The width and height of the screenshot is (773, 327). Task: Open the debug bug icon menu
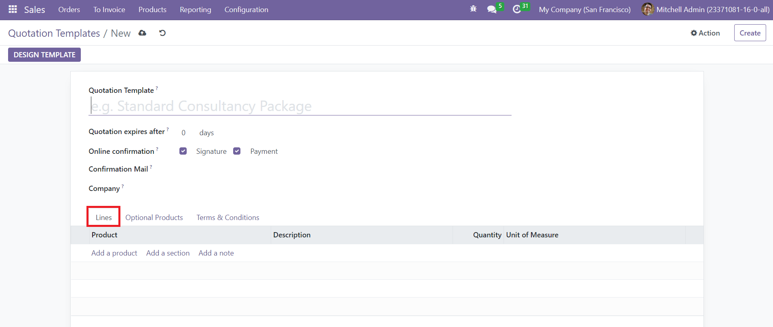click(473, 9)
